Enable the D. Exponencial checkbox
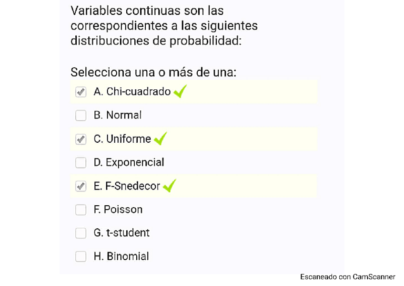This screenshot has height=286, width=404. coord(81,163)
